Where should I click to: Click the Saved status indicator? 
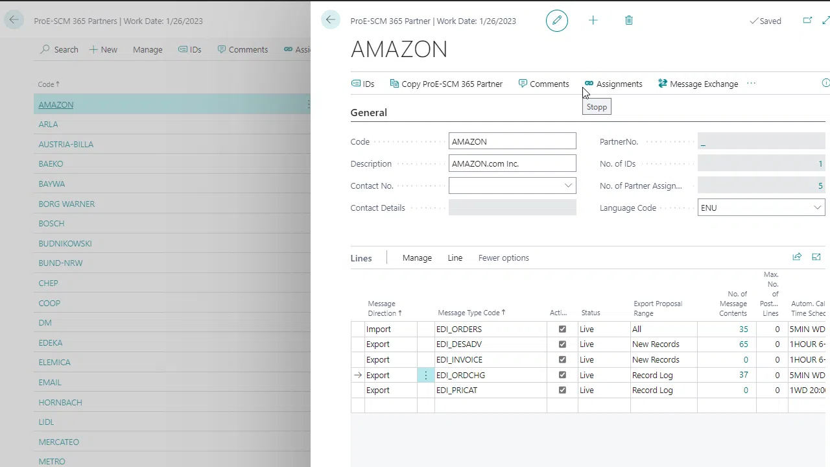point(765,21)
